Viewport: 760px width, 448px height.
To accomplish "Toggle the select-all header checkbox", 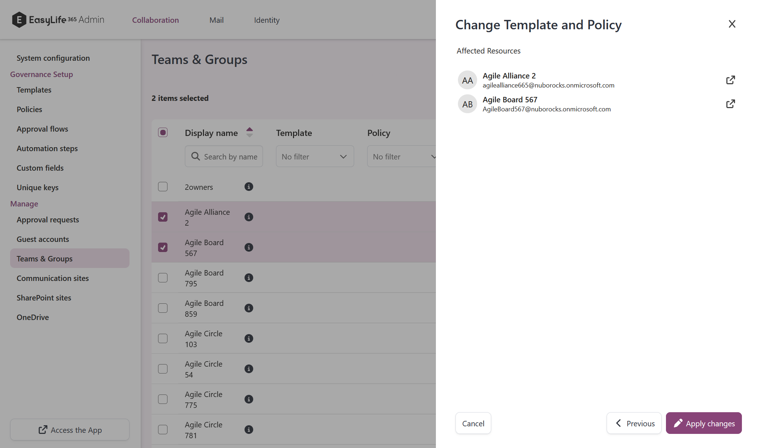I will (163, 132).
